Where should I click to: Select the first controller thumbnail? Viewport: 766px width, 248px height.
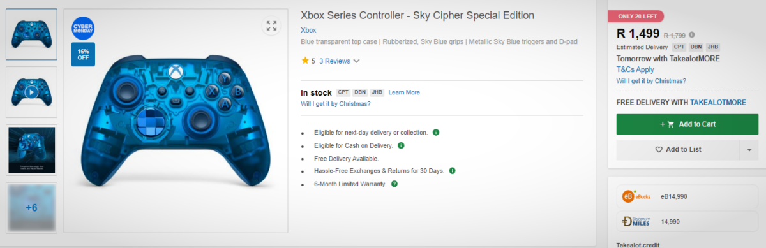(31, 34)
